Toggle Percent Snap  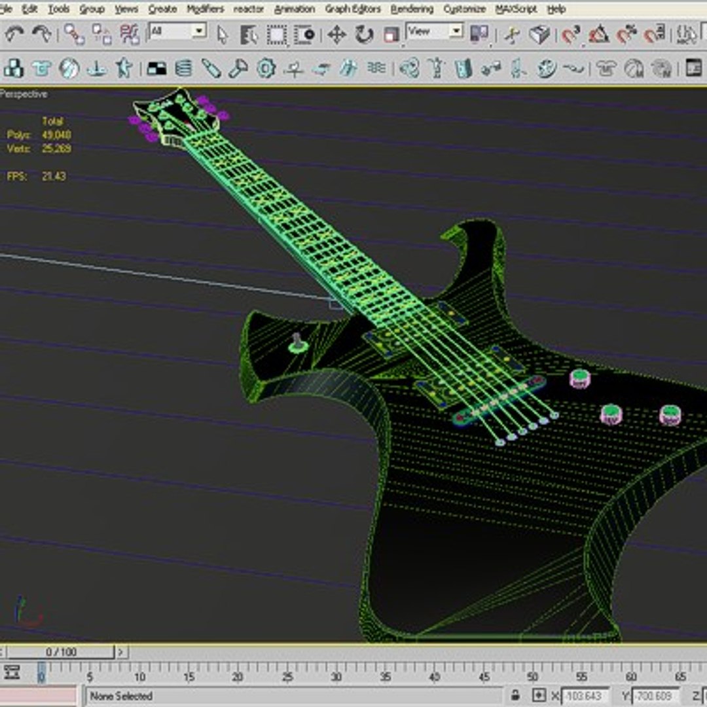626,35
